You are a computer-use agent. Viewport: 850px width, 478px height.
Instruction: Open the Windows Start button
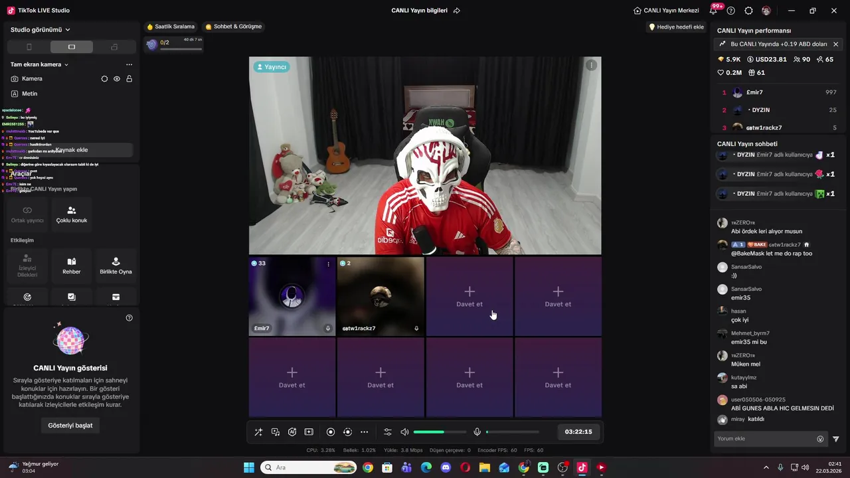[249, 467]
